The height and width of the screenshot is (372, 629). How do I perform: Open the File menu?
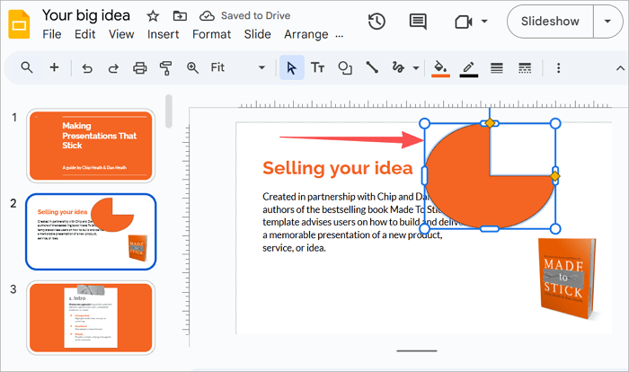(x=52, y=34)
